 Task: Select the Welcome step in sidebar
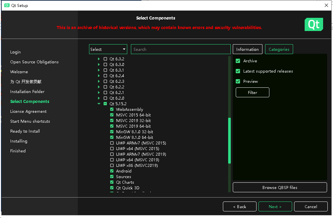pyautogui.click(x=19, y=72)
